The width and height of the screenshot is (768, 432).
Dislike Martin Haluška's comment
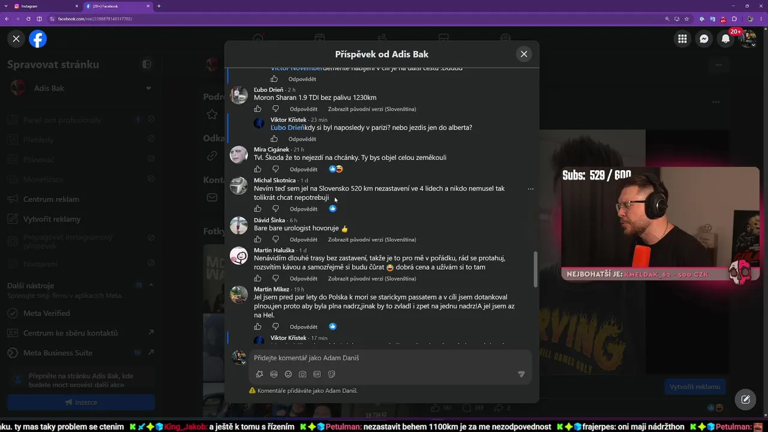[x=276, y=278]
